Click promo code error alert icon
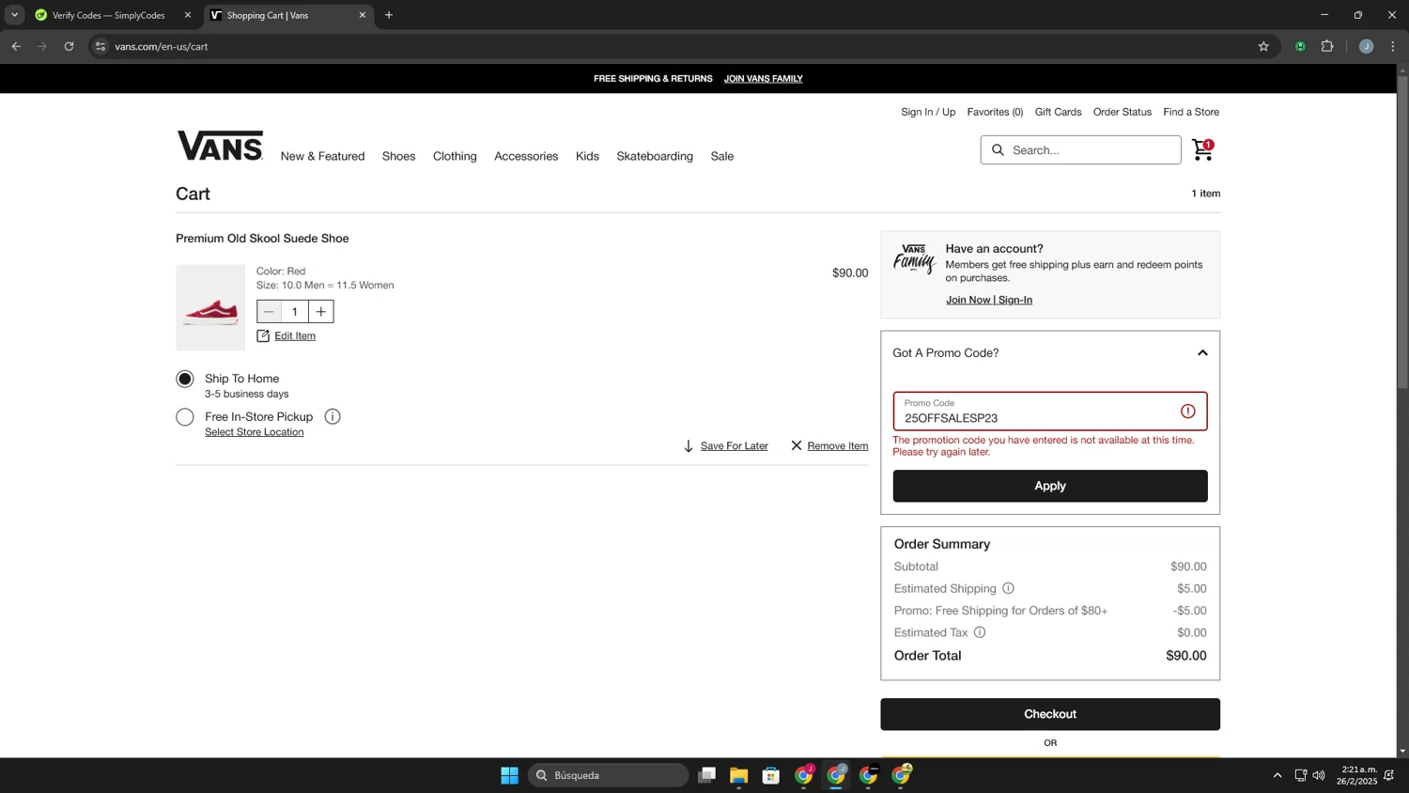Screen dimensions: 1409x793 [1188, 412]
